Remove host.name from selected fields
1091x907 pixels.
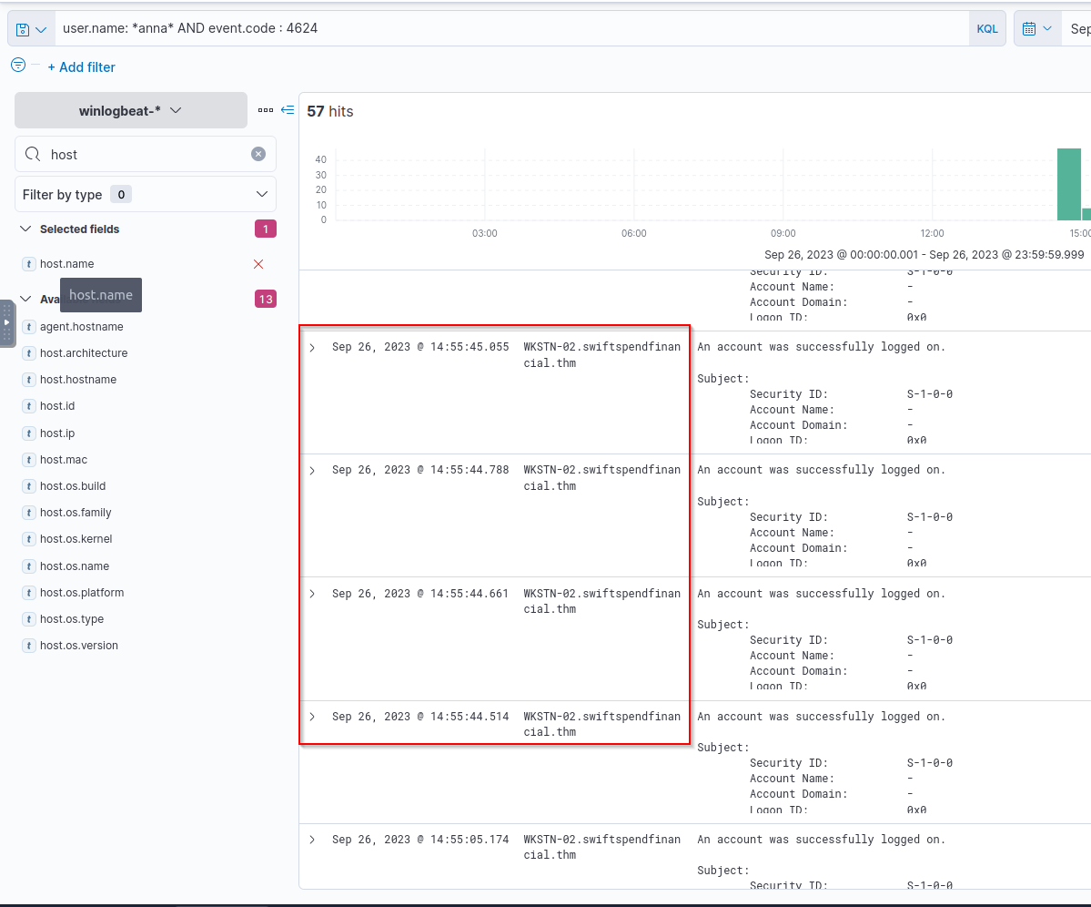[x=258, y=264]
